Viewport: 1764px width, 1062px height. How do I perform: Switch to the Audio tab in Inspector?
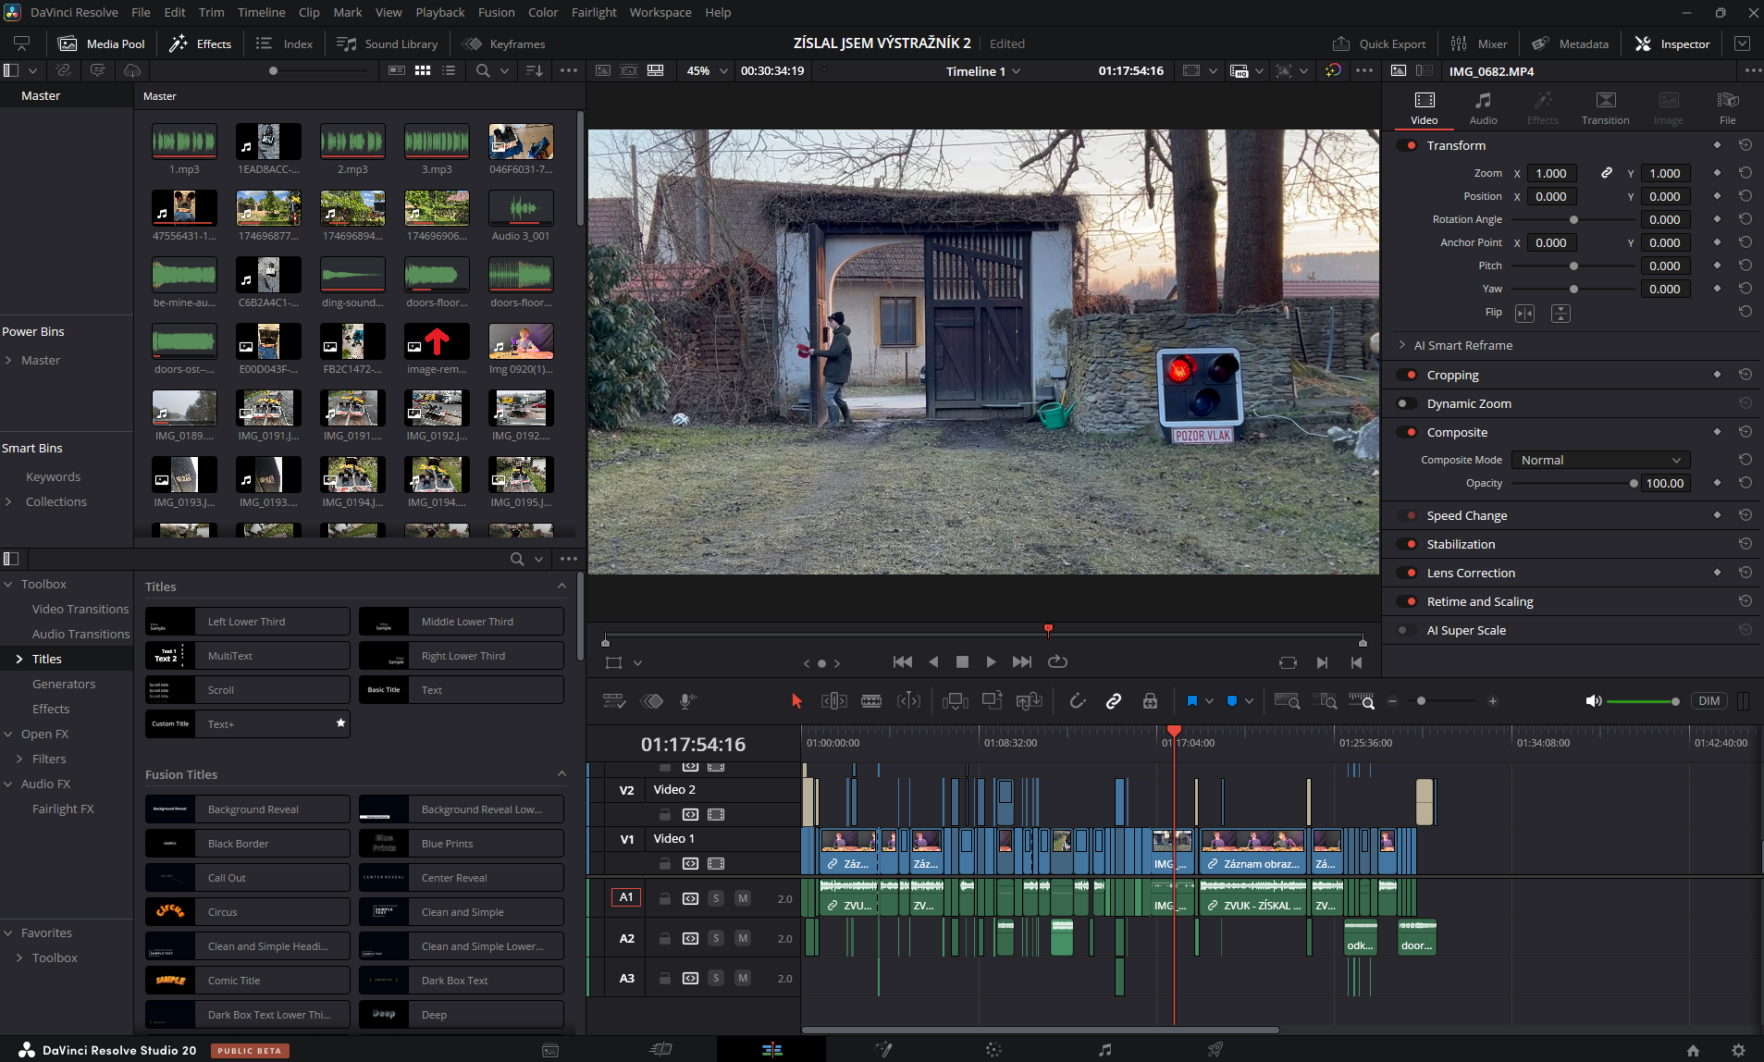pos(1483,107)
